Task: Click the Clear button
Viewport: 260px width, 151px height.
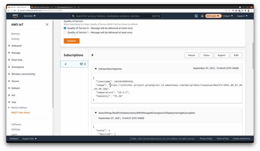Action: click(x=206, y=55)
